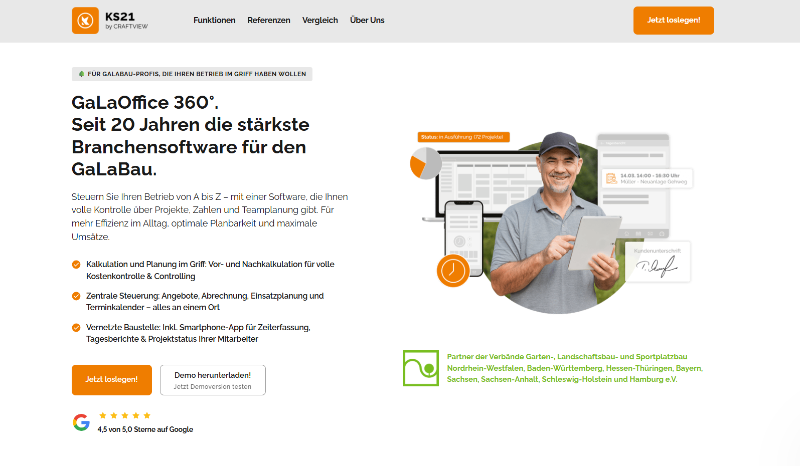Click the checkmark icon beside Kalkulation und Planung
The height and width of the screenshot is (466, 800).
pyautogui.click(x=76, y=265)
